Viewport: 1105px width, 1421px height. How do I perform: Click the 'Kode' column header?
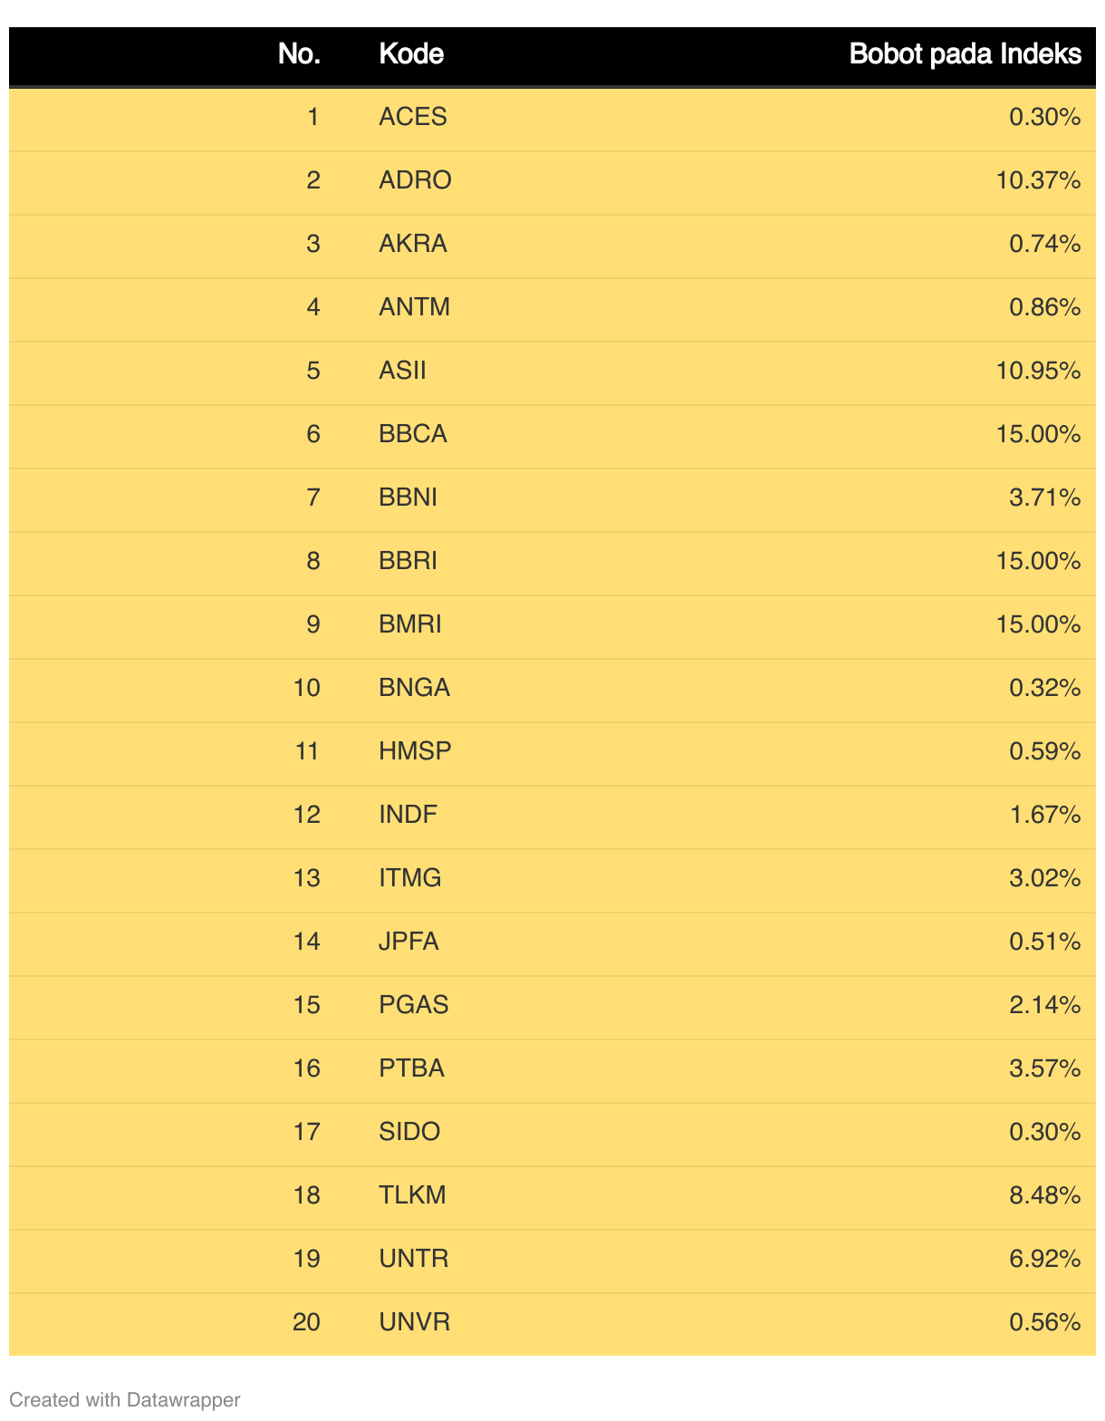(411, 54)
